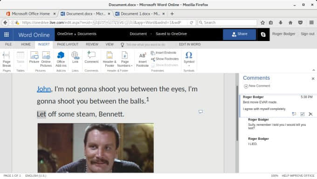Open the John hyperlink in document
The image size is (317, 179).
click(44, 89)
